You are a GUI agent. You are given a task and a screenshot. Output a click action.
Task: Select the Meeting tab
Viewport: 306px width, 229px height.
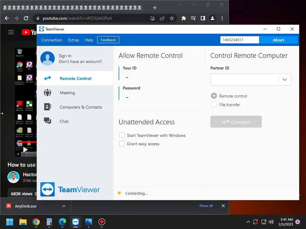75,93
